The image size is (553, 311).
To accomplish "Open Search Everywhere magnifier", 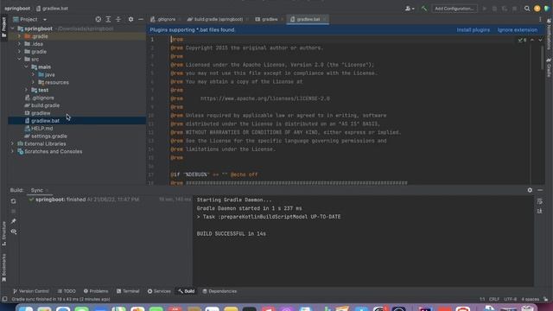I will pyautogui.click(x=527, y=9).
